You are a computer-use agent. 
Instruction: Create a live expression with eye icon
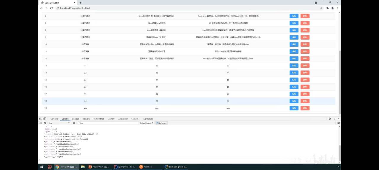74,123
